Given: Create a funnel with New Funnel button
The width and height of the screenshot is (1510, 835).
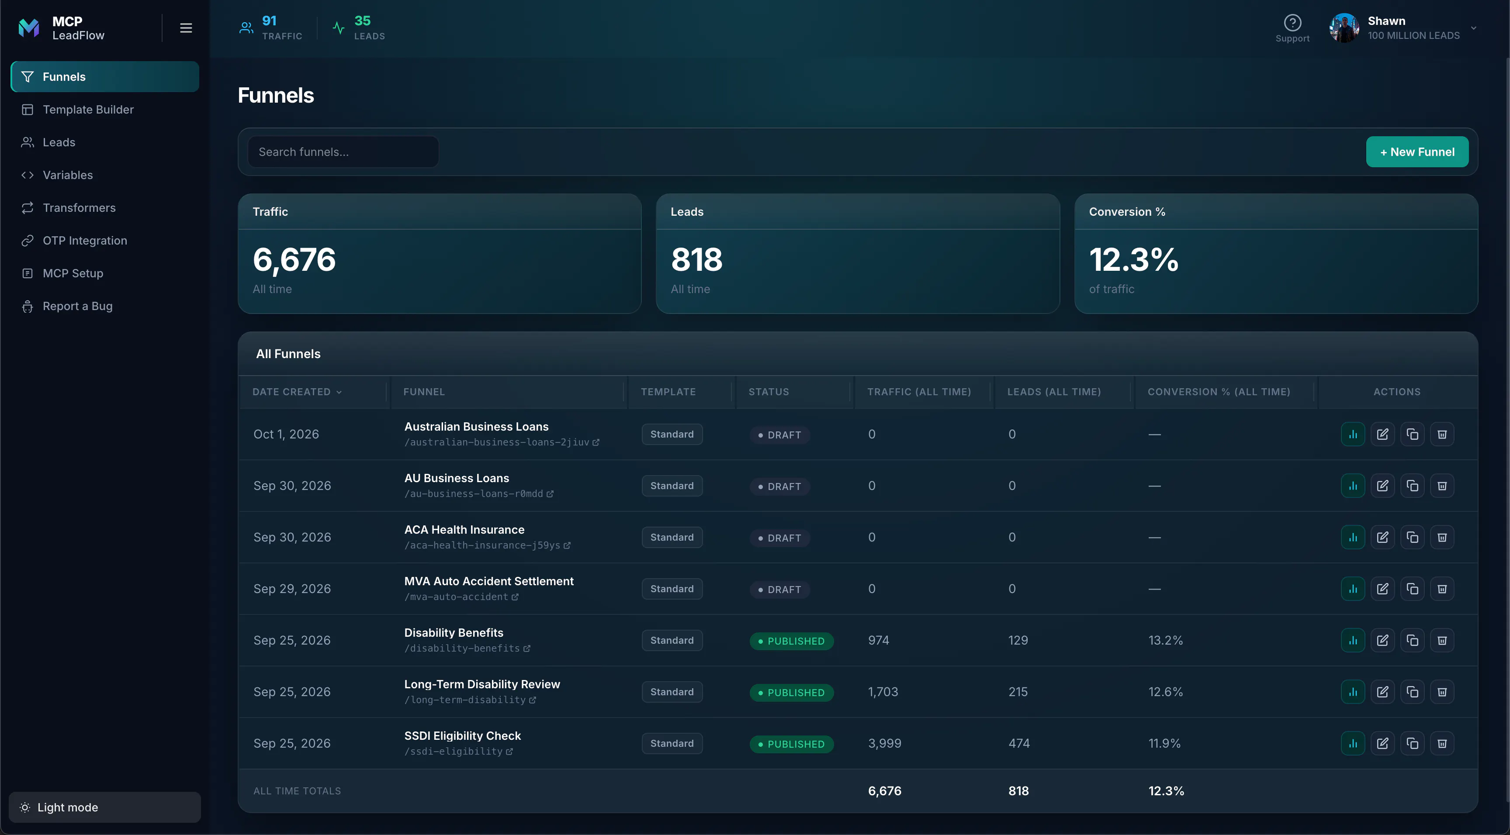Looking at the screenshot, I should (1417, 152).
